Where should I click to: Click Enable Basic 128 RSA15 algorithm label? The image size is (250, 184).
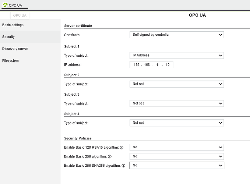91,148
